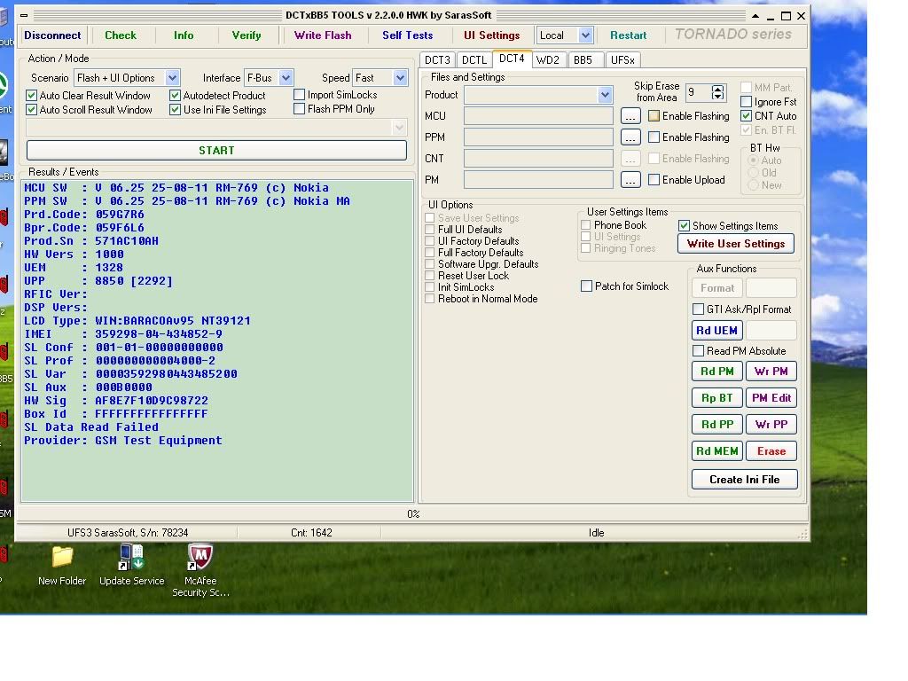Viewport: 908px width, 681px height.
Task: Switch to the DCT3 tab
Action: pyautogui.click(x=437, y=60)
